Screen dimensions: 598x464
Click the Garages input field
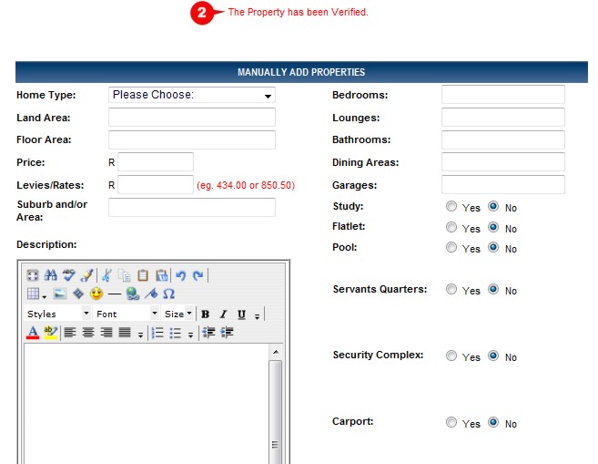click(x=503, y=185)
